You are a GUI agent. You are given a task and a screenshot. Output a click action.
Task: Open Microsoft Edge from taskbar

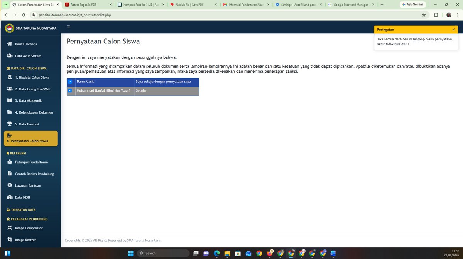point(216,253)
